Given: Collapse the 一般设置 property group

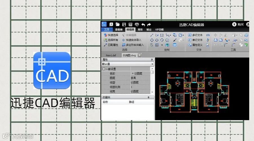Looking at the screenshot, I should pos(104,69).
